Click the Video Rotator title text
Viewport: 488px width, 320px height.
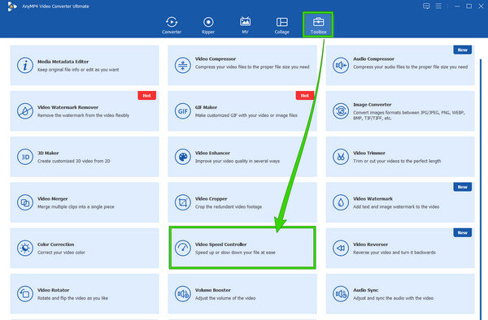(x=53, y=290)
